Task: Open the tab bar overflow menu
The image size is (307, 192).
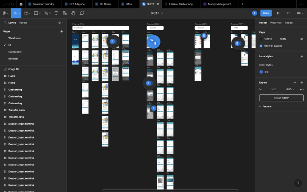Action: click(x=302, y=4)
